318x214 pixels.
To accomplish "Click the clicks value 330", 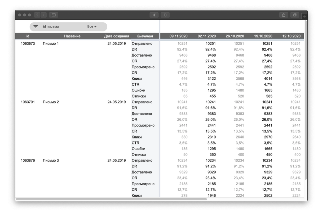I will pyautogui.click(x=184, y=137).
